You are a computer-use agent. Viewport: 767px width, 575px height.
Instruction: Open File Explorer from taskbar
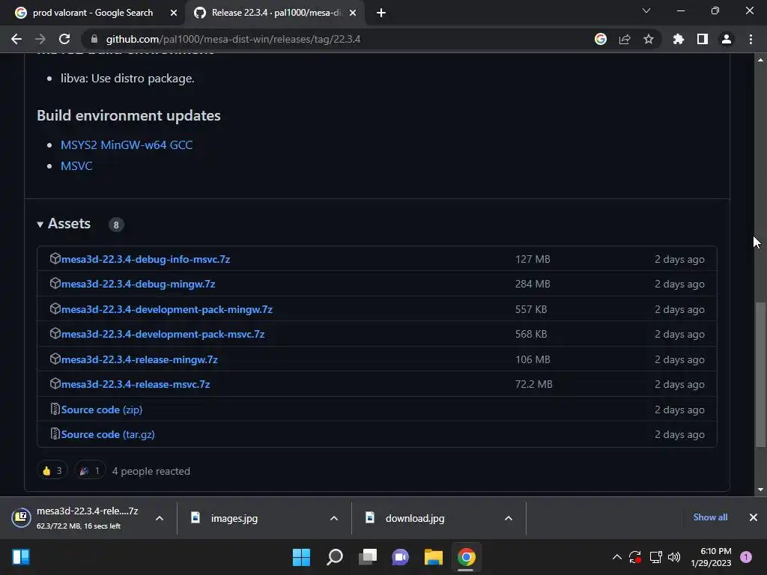434,557
